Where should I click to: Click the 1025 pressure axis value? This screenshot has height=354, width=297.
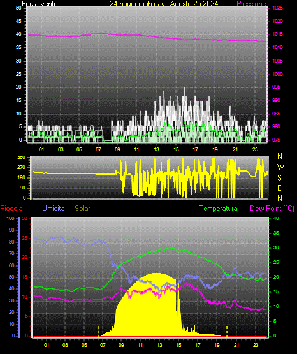pos(277,8)
